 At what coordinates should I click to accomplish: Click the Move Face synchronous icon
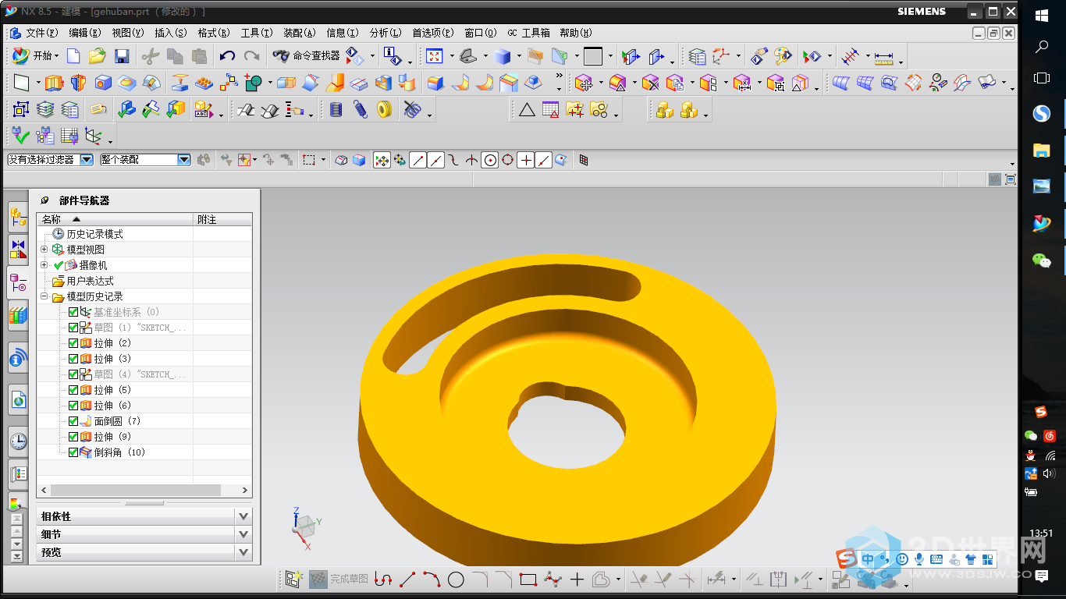tap(584, 83)
